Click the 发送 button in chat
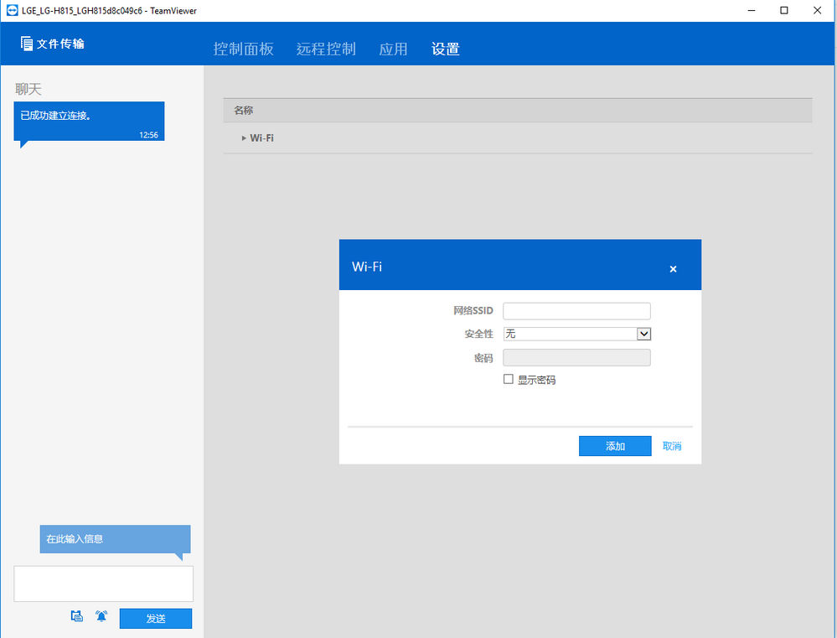837x638 pixels. 155,618
